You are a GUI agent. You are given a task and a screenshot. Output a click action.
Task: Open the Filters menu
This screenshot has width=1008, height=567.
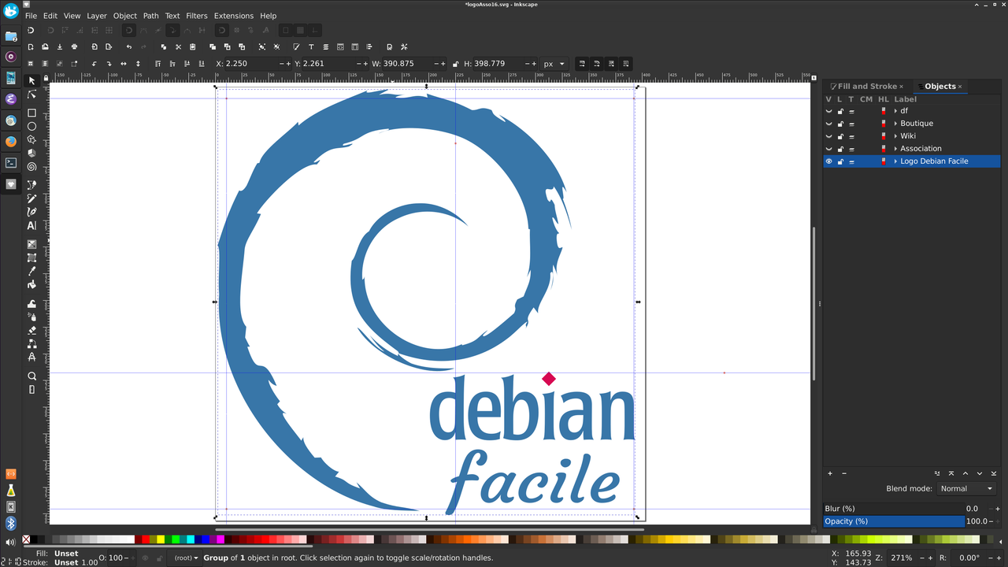pyautogui.click(x=196, y=15)
